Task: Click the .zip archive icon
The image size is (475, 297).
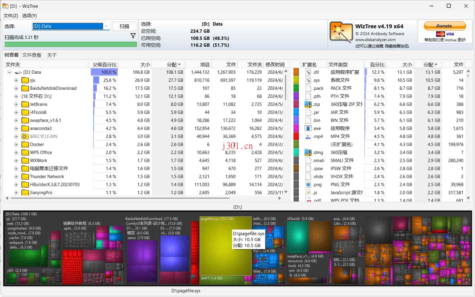Action: (308, 104)
